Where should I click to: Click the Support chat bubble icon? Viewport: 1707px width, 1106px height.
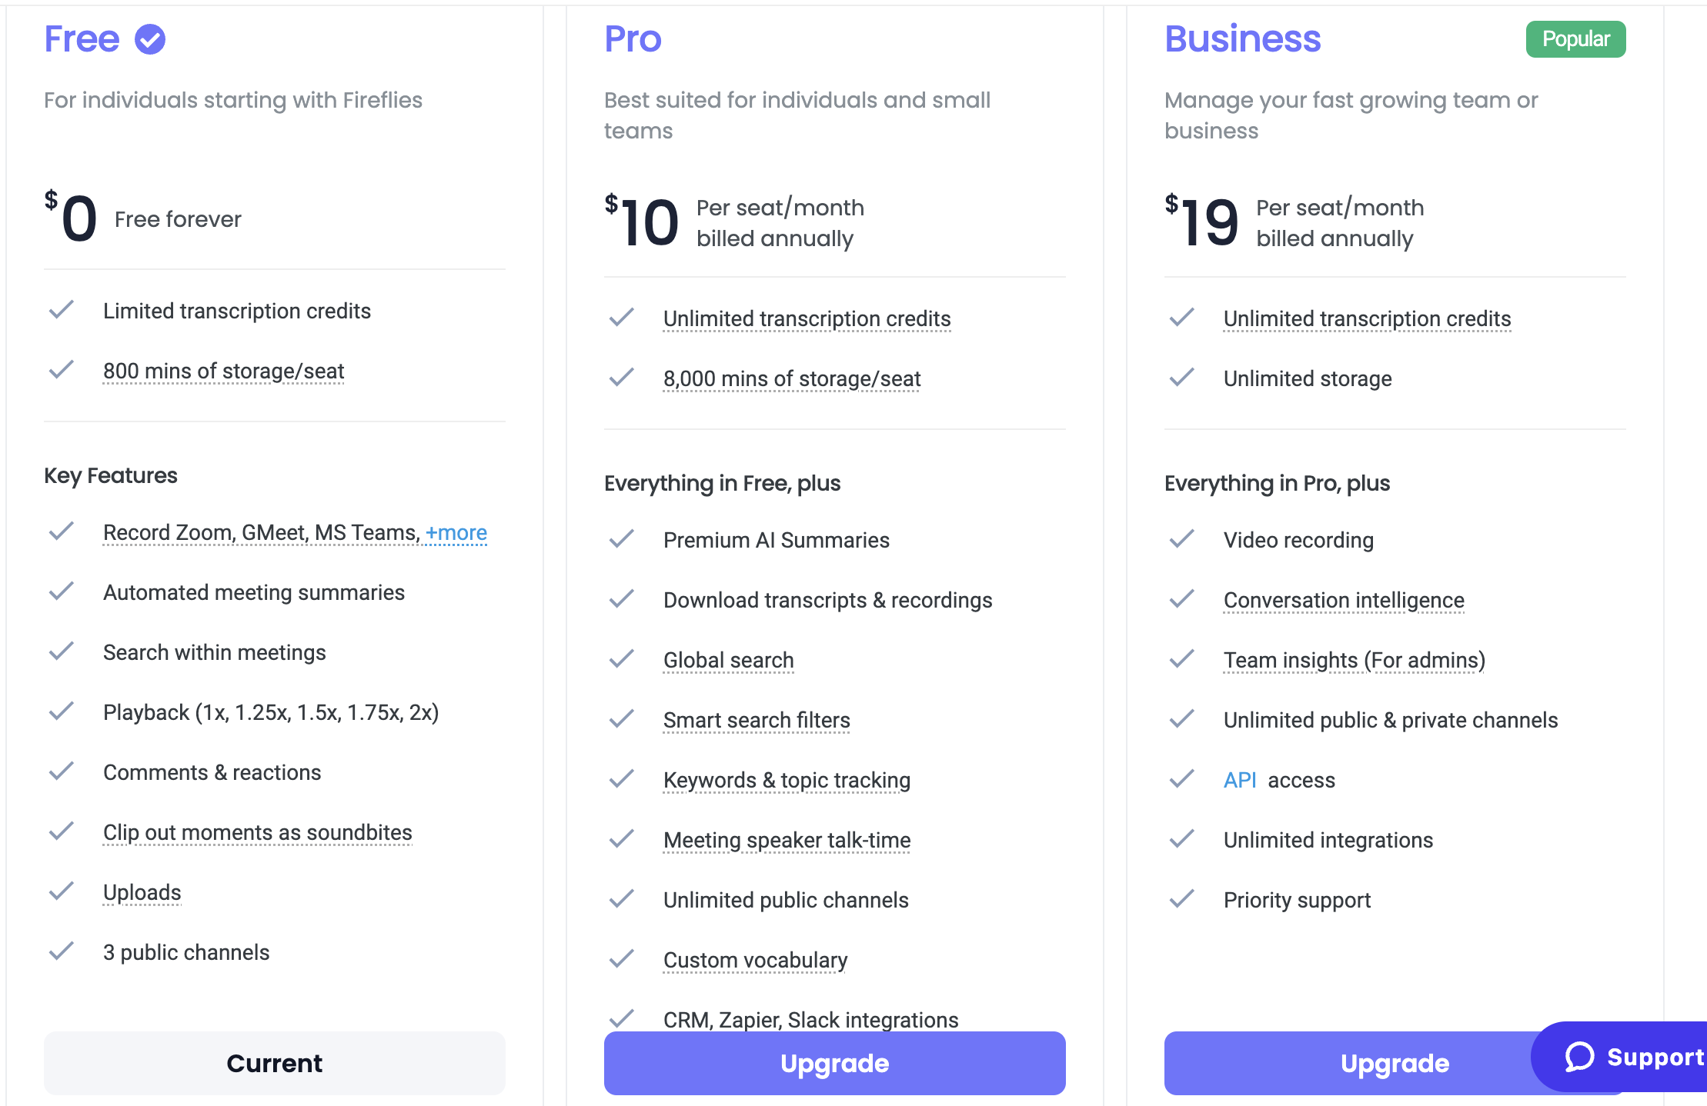point(1579,1057)
